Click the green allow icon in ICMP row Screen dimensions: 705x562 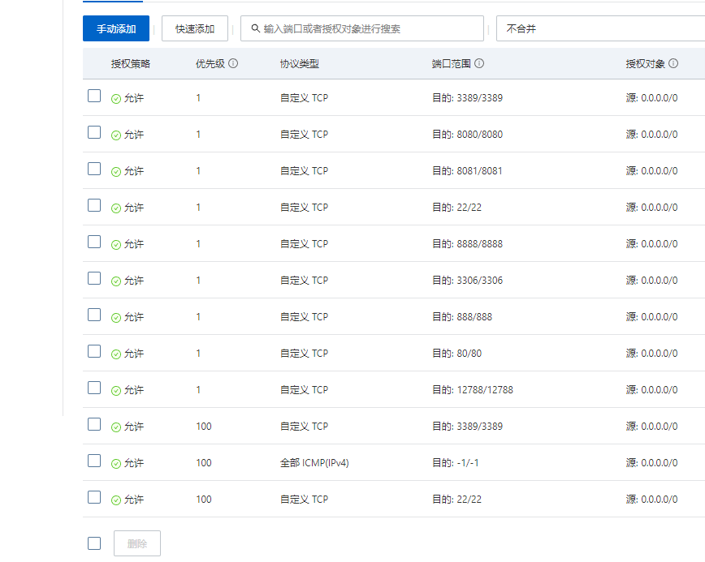[116, 464]
